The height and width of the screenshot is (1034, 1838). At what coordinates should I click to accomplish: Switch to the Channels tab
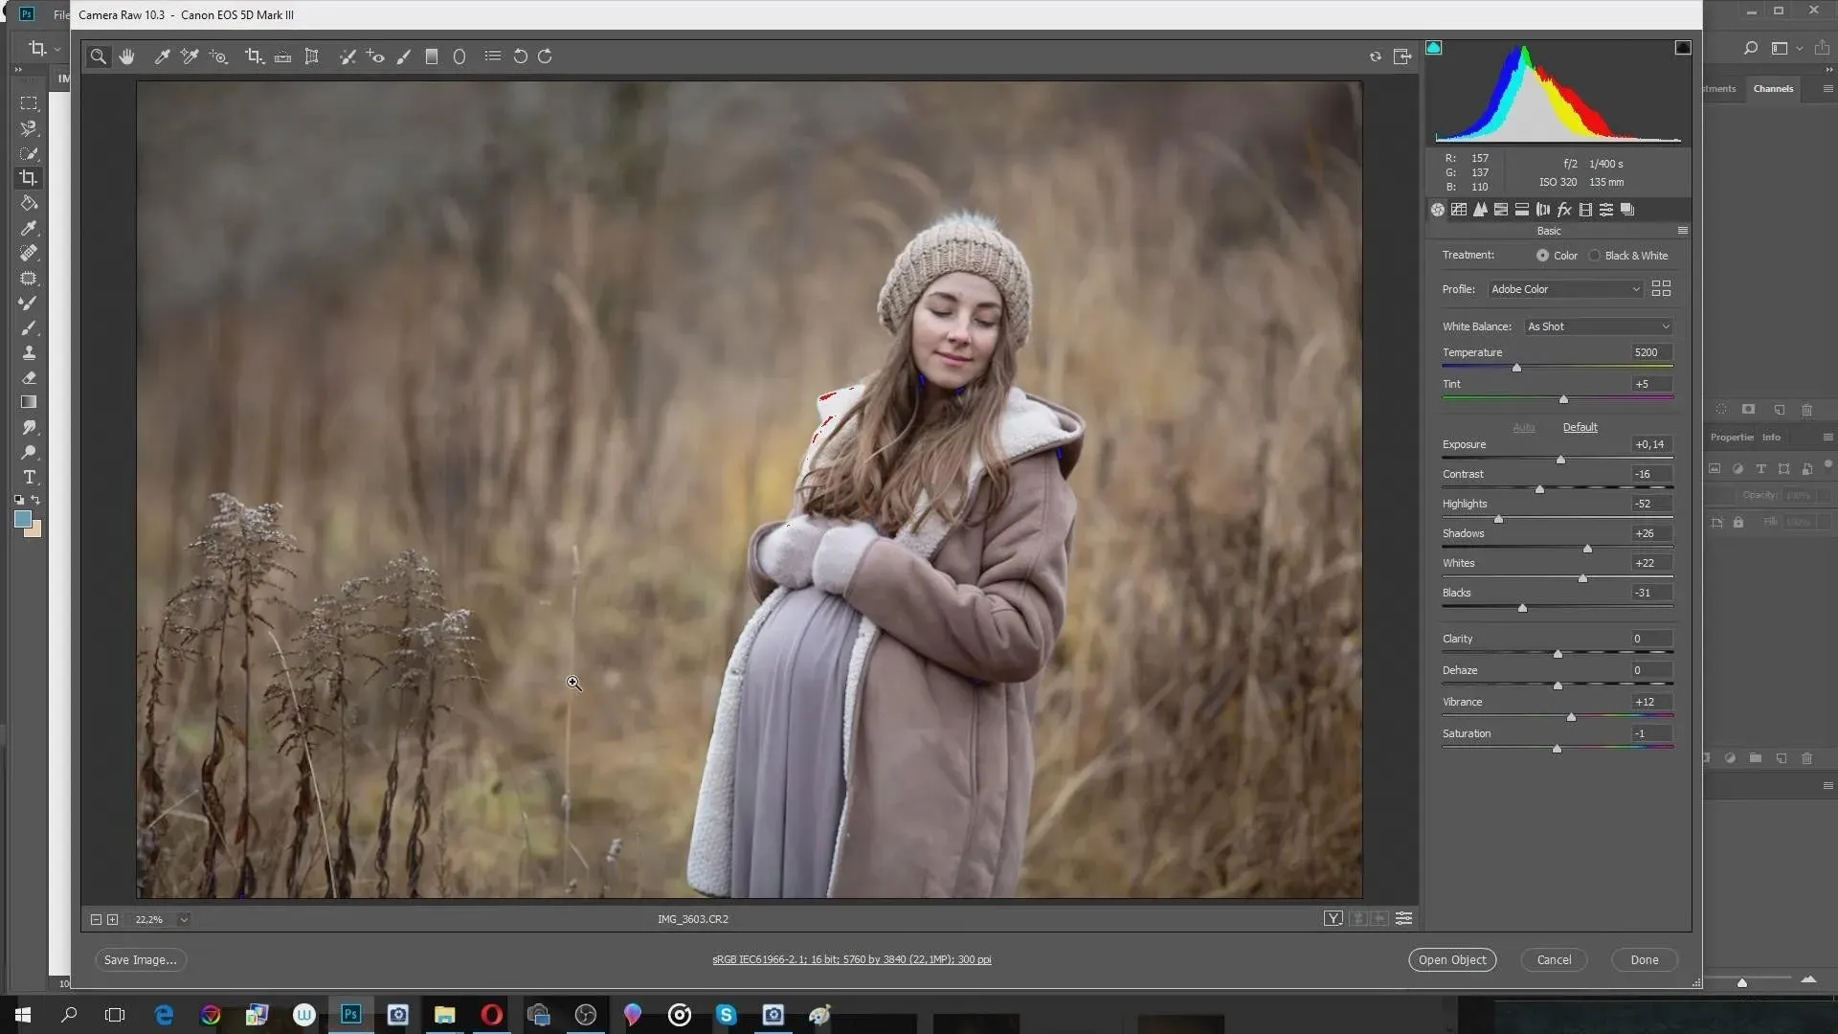(1773, 88)
